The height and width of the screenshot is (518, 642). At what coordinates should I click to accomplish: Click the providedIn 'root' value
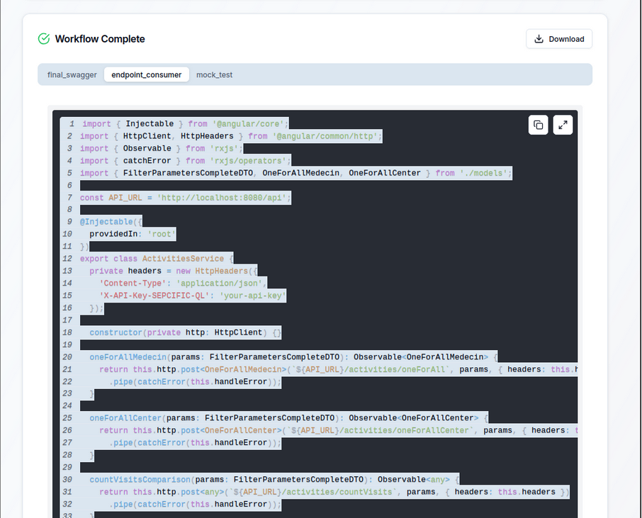[162, 235]
